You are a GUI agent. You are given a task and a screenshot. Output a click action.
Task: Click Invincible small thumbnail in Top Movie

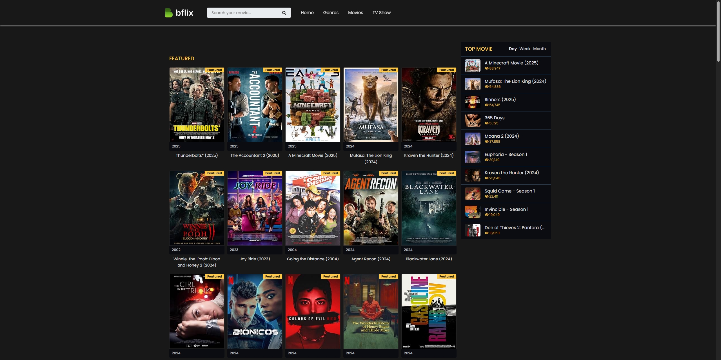472,212
